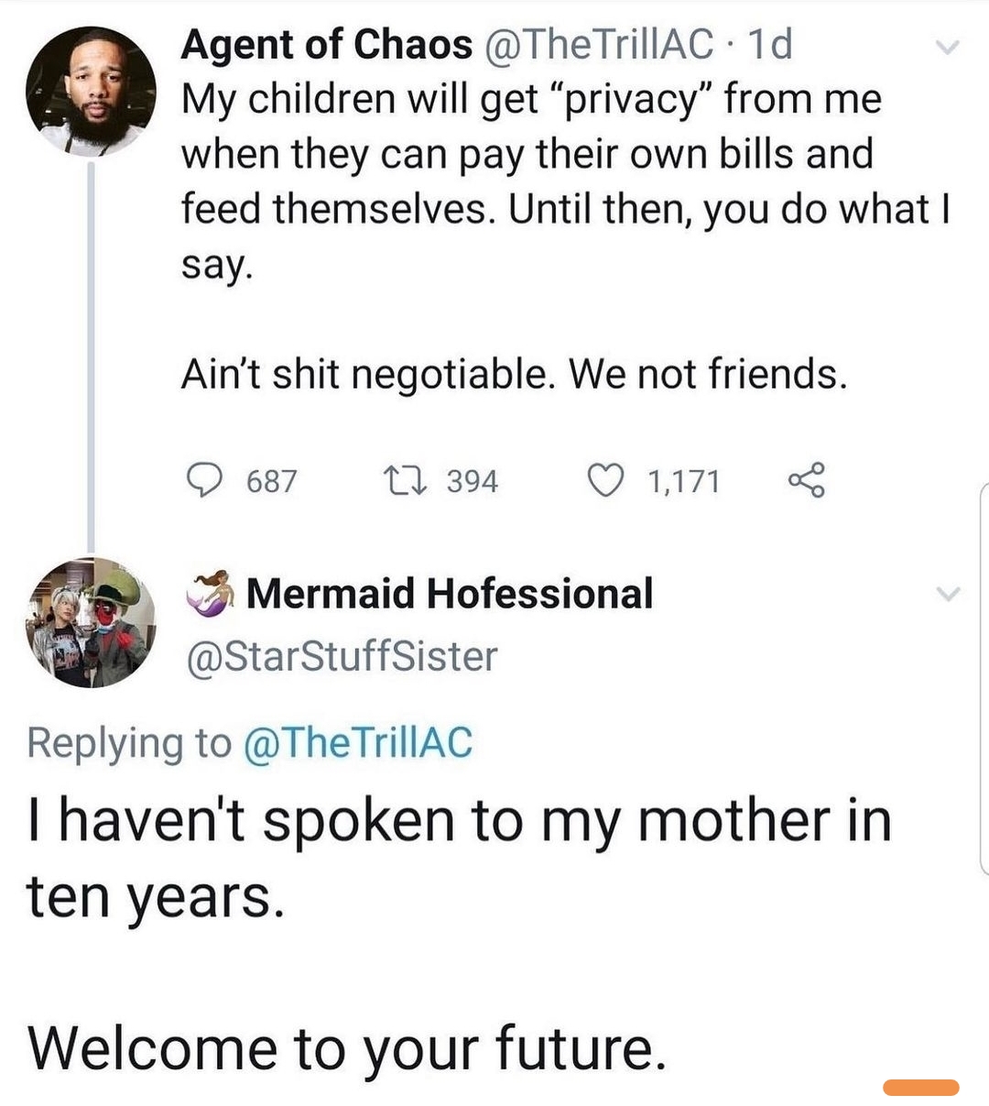
Task: View the 394 retweets count
Action: point(472,481)
